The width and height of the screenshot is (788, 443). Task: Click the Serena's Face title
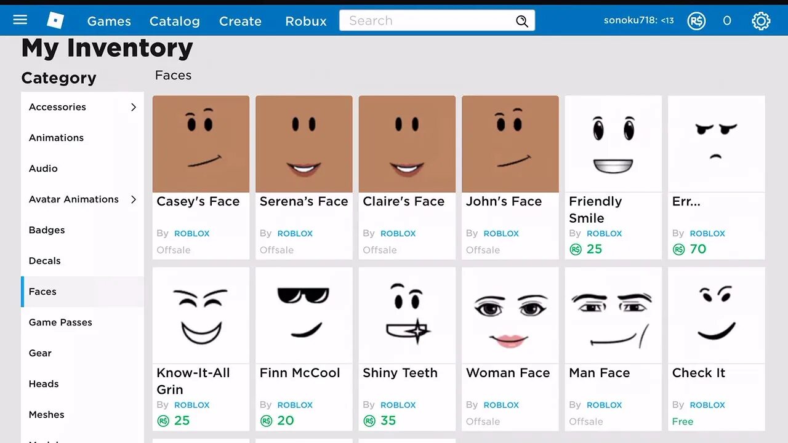(304, 201)
